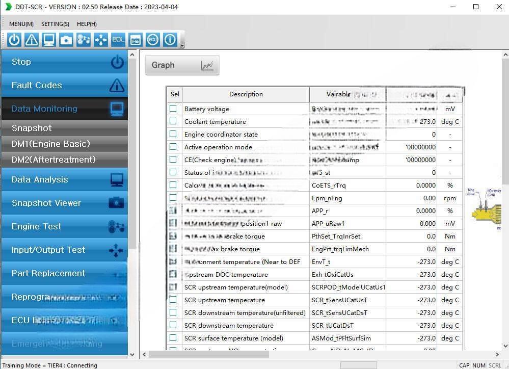Click the camera snapshot toolbar icon
Image resolution: width=509 pixels, height=369 pixels.
pyautogui.click(x=66, y=40)
